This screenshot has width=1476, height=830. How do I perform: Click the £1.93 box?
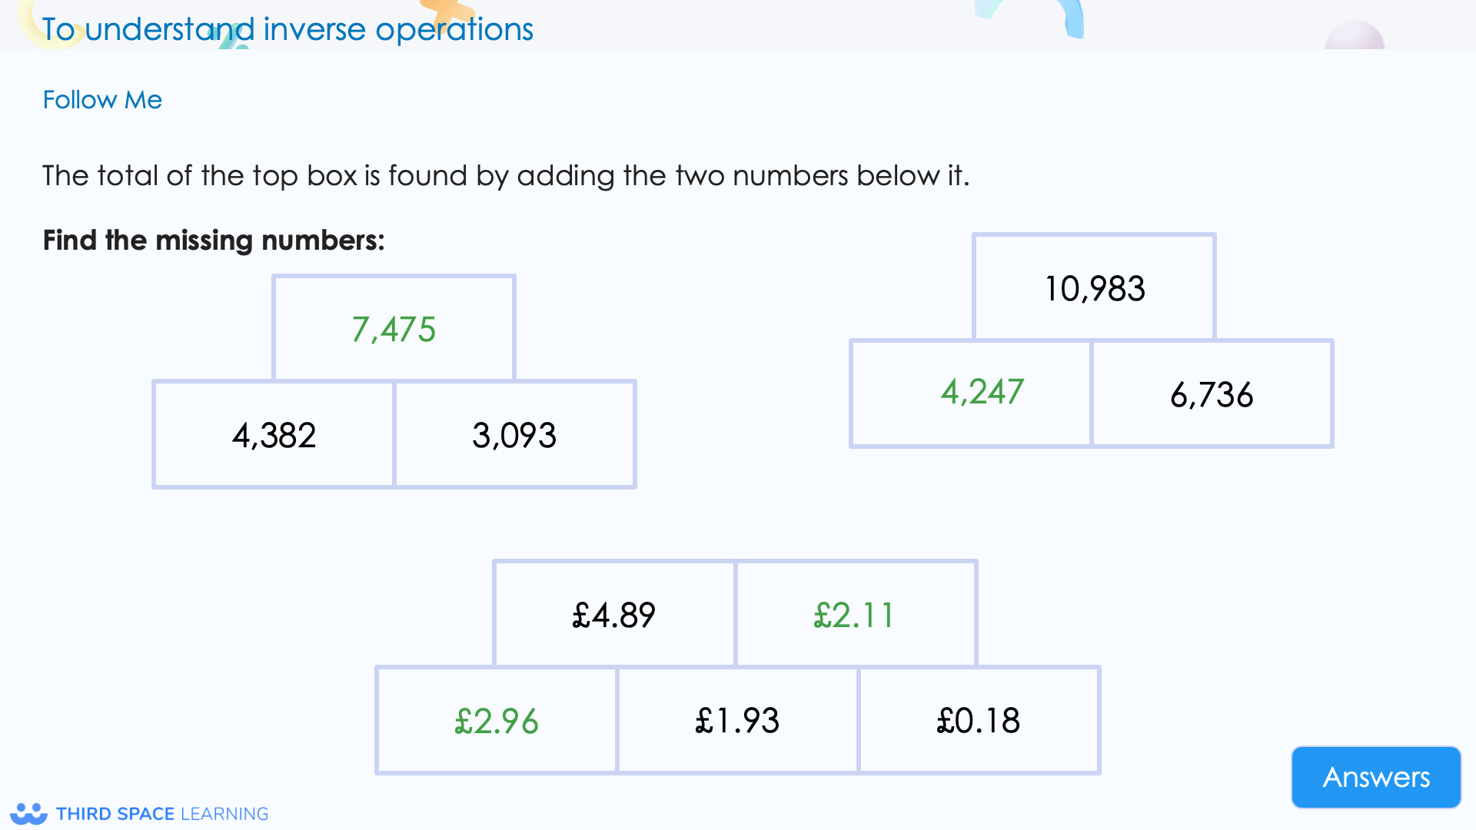point(737,720)
